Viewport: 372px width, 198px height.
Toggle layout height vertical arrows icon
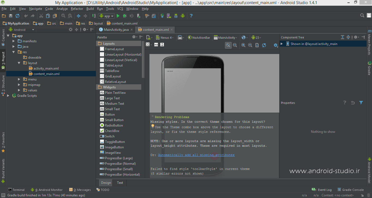pos(162,44)
